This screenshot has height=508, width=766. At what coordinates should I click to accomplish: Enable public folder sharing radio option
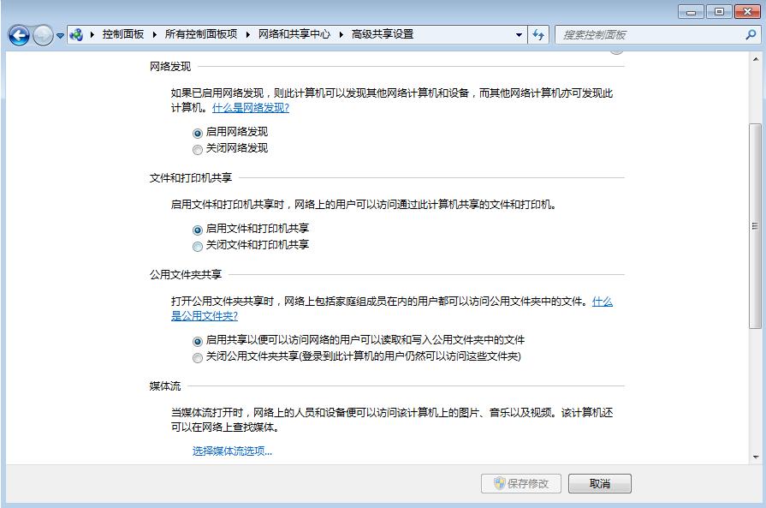[198, 340]
